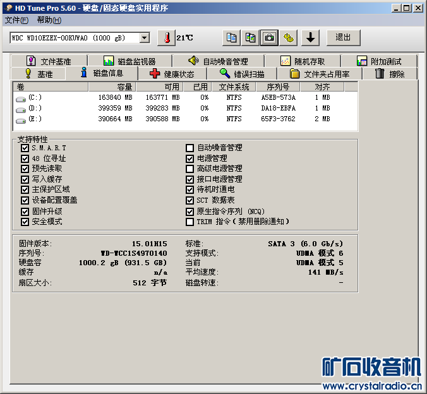Click the 容量 column header
The height and width of the screenshot is (394, 427).
(x=112, y=87)
